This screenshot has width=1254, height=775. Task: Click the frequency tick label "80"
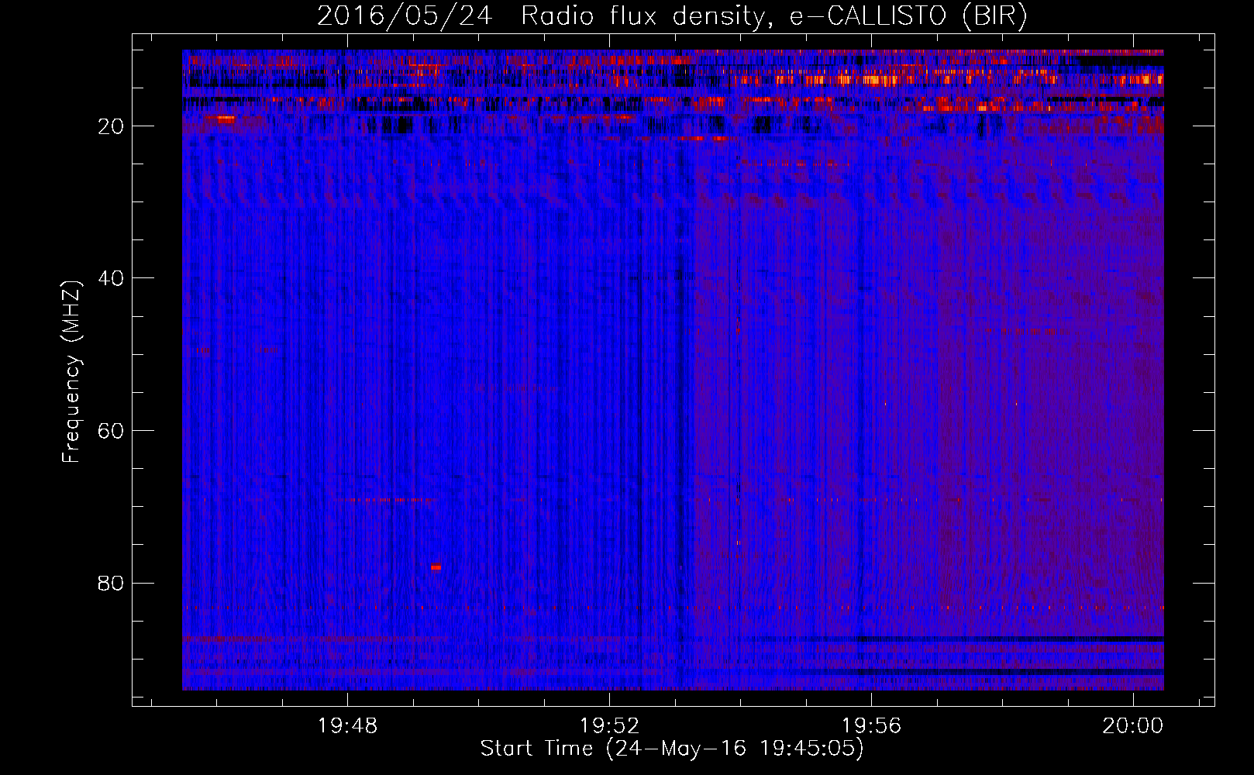[x=112, y=583]
